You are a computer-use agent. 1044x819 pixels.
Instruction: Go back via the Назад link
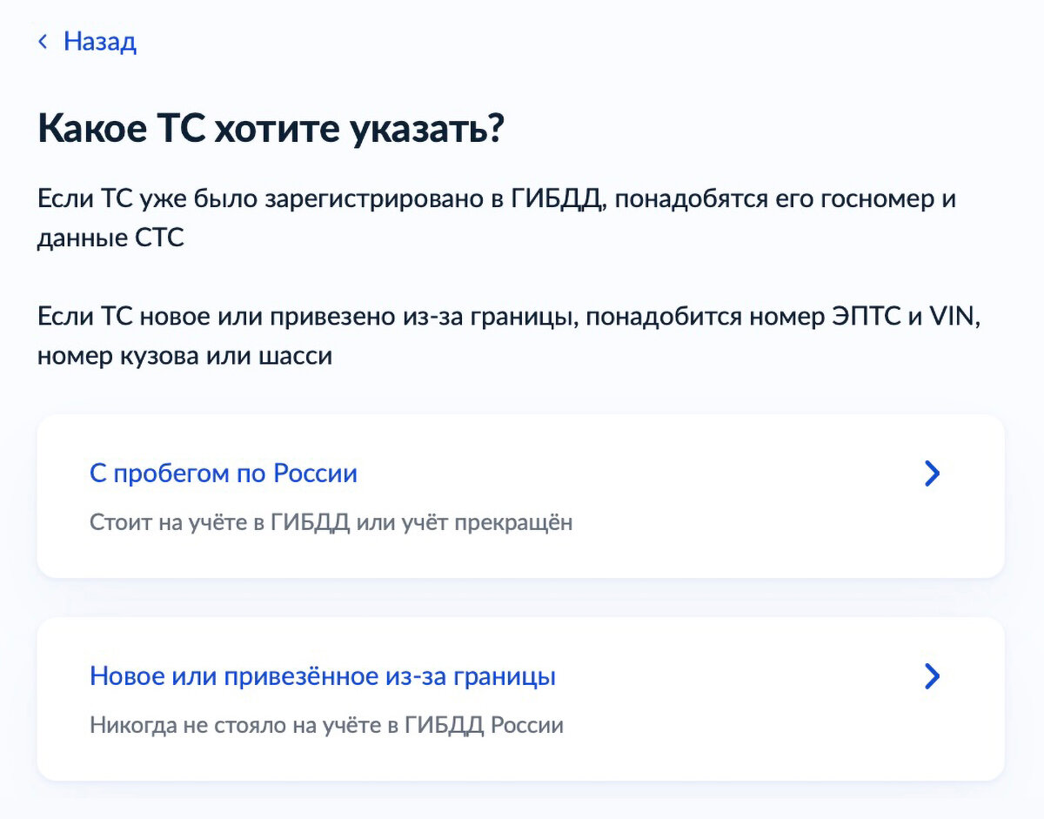(100, 42)
